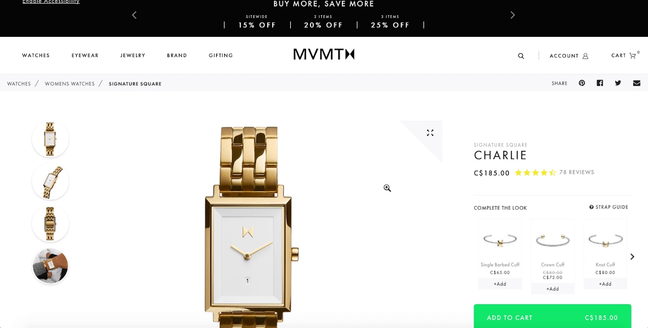Click the search magnifier icon
The width and height of the screenshot is (648, 328).
(x=521, y=56)
